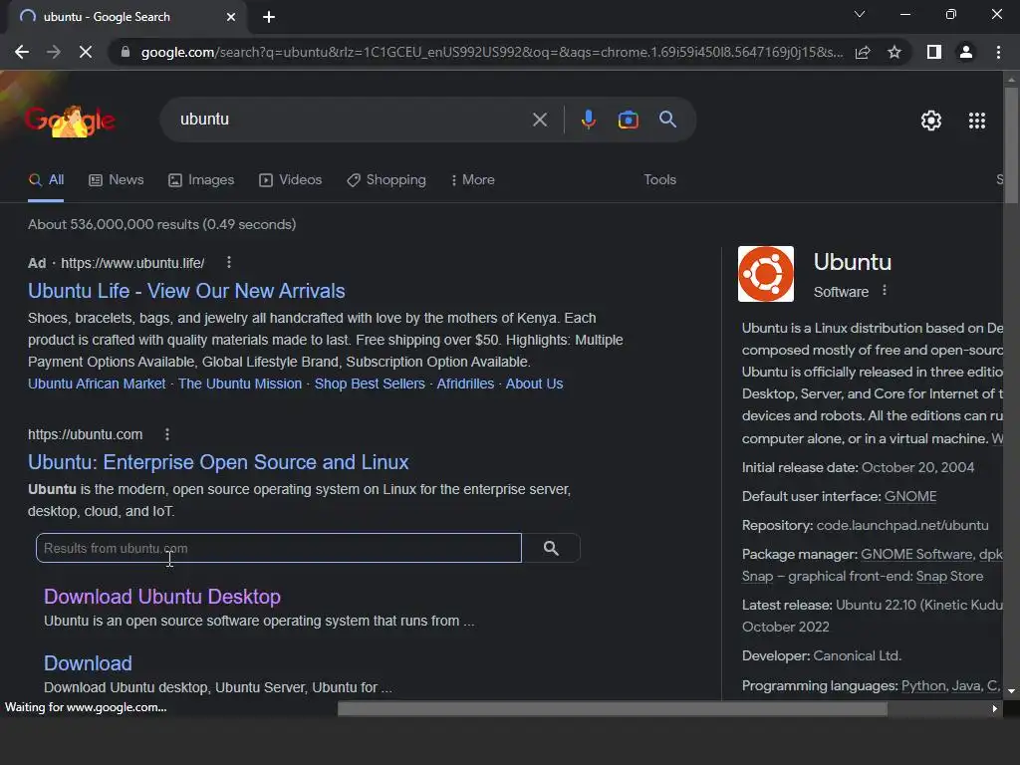The height and width of the screenshot is (765, 1020).
Task: Focus the Results from ubuntu.com search field
Action: coord(279,548)
